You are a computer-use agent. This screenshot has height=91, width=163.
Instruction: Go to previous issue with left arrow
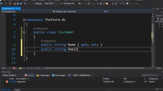point(28,68)
